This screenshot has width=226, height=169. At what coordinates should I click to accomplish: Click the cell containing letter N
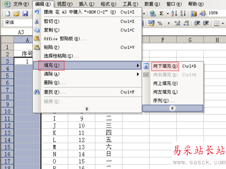pyautogui.click(x=54, y=154)
